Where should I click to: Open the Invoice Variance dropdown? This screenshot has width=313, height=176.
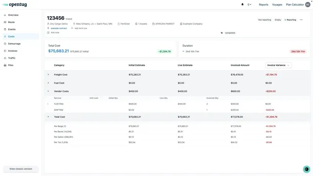(278, 65)
